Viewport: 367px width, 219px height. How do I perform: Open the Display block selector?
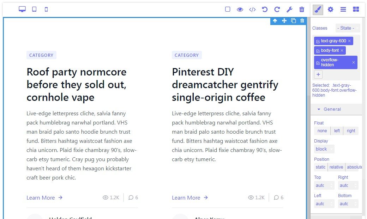[x=324, y=149]
